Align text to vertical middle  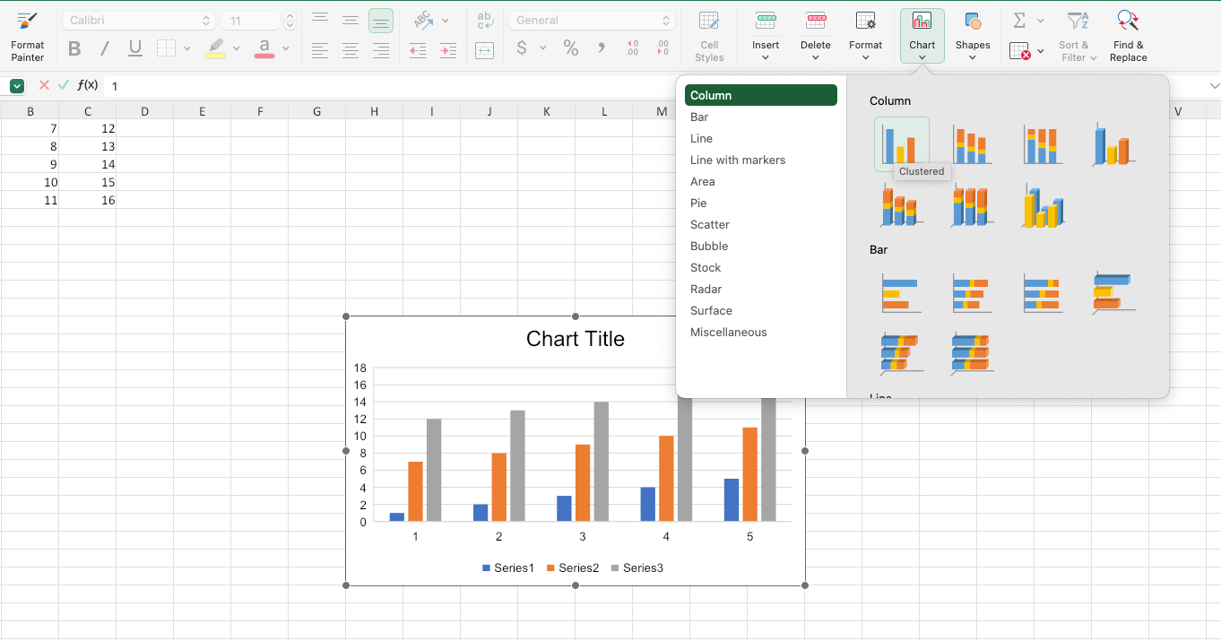pos(351,21)
